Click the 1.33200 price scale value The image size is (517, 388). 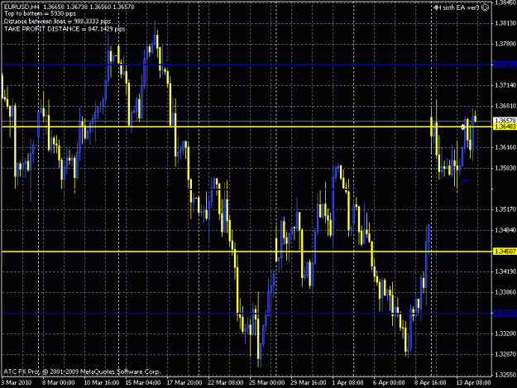[505, 334]
